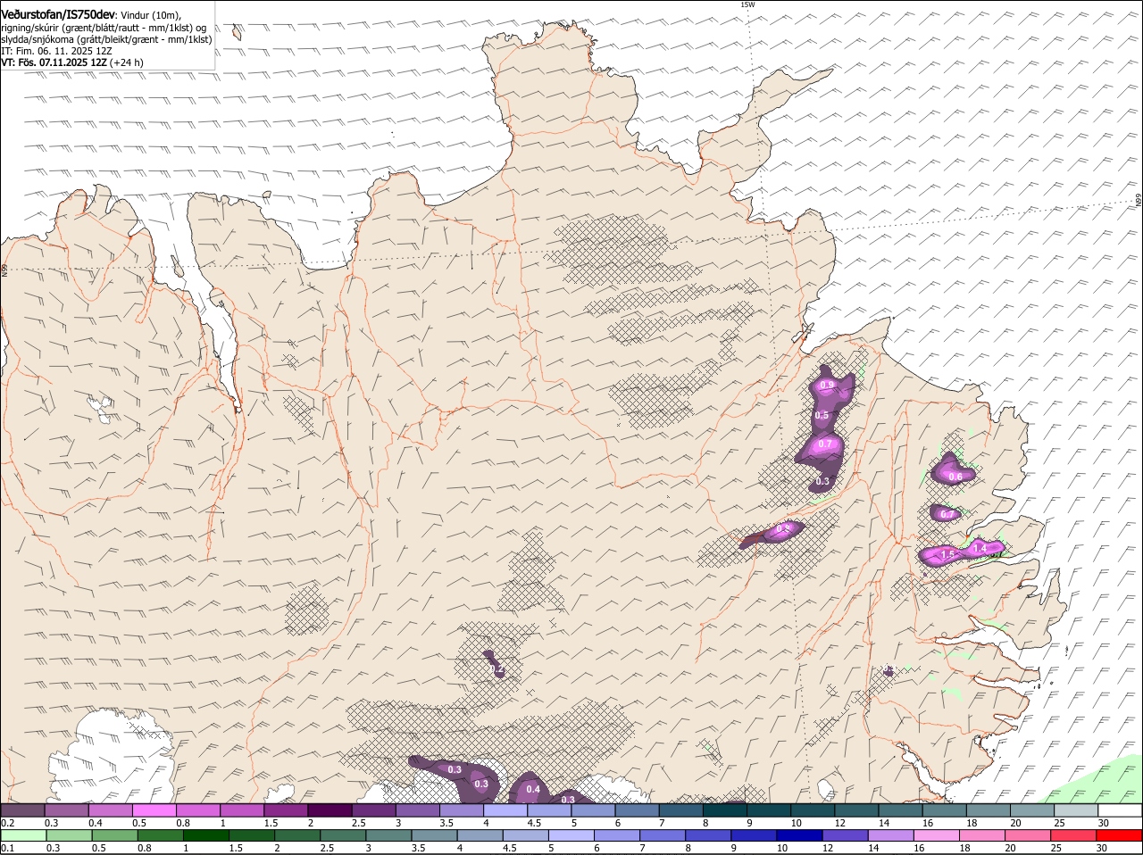Pick the dark mauve 0.2 swatch in top legend
This screenshot has width=1143, height=855.
22,810
